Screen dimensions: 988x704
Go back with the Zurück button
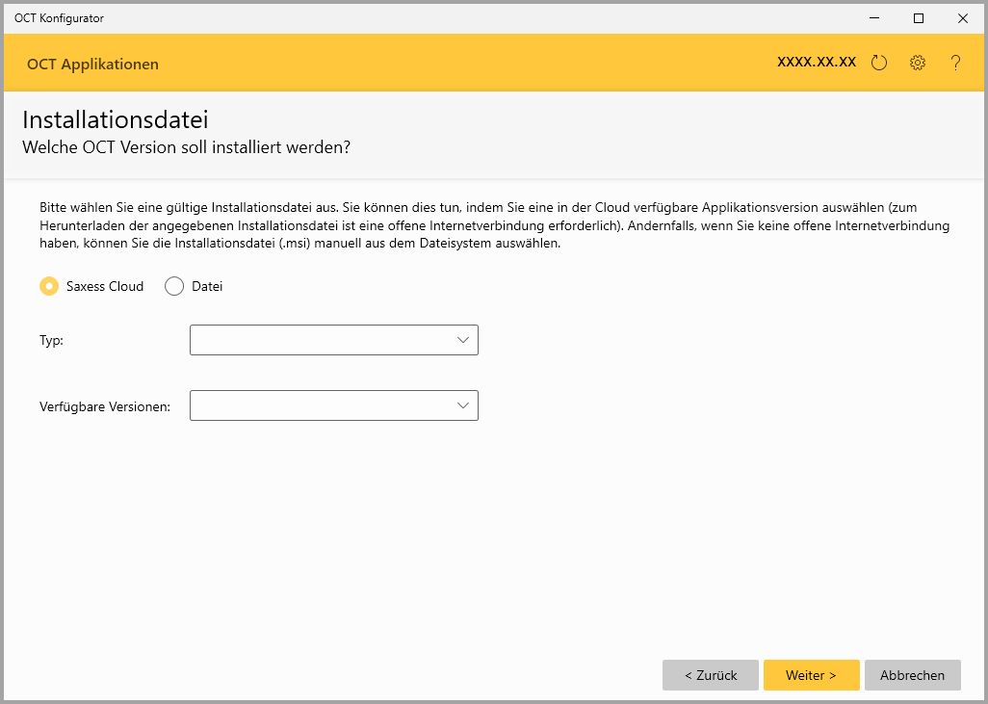tap(711, 675)
